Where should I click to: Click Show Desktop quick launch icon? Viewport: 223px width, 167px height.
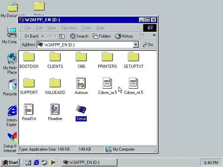28,162
